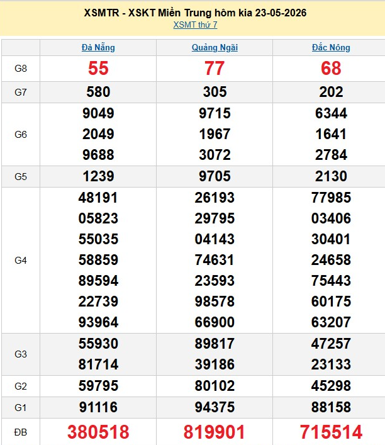Click the G5 number 9705

coord(215,176)
